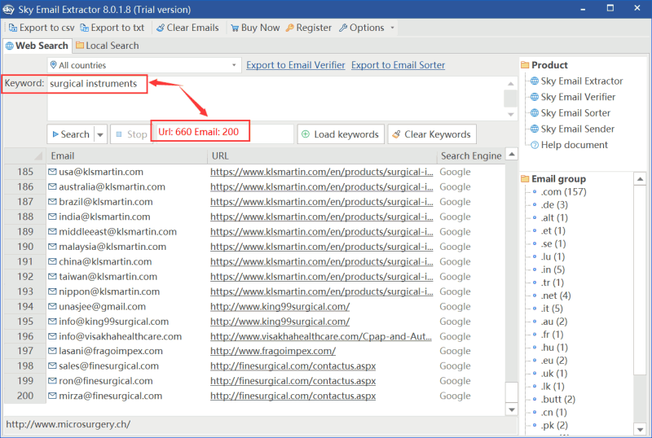Screen dimensions: 652x438
Task: Switch to the Local Search tab
Action: [108, 46]
